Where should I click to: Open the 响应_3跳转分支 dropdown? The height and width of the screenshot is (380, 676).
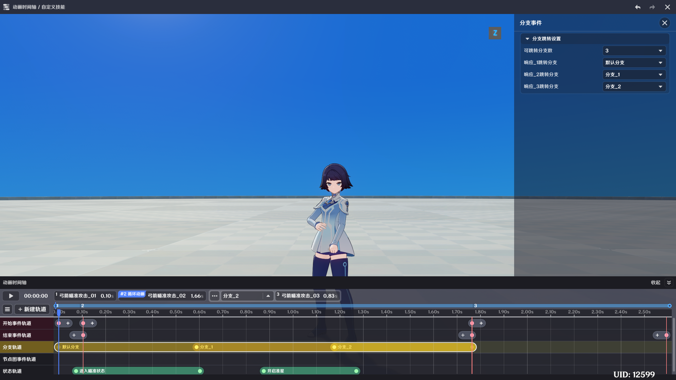coord(634,87)
